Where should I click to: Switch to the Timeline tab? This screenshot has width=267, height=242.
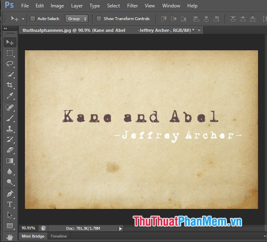pyautogui.click(x=58, y=236)
